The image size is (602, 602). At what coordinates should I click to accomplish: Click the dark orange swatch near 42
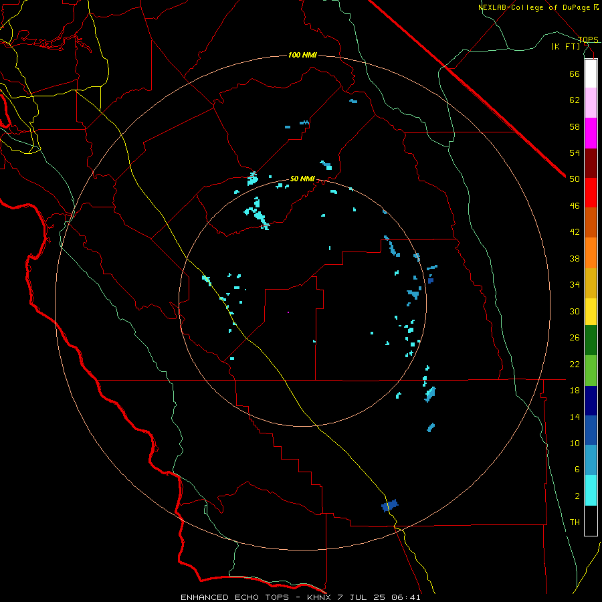pos(591,222)
